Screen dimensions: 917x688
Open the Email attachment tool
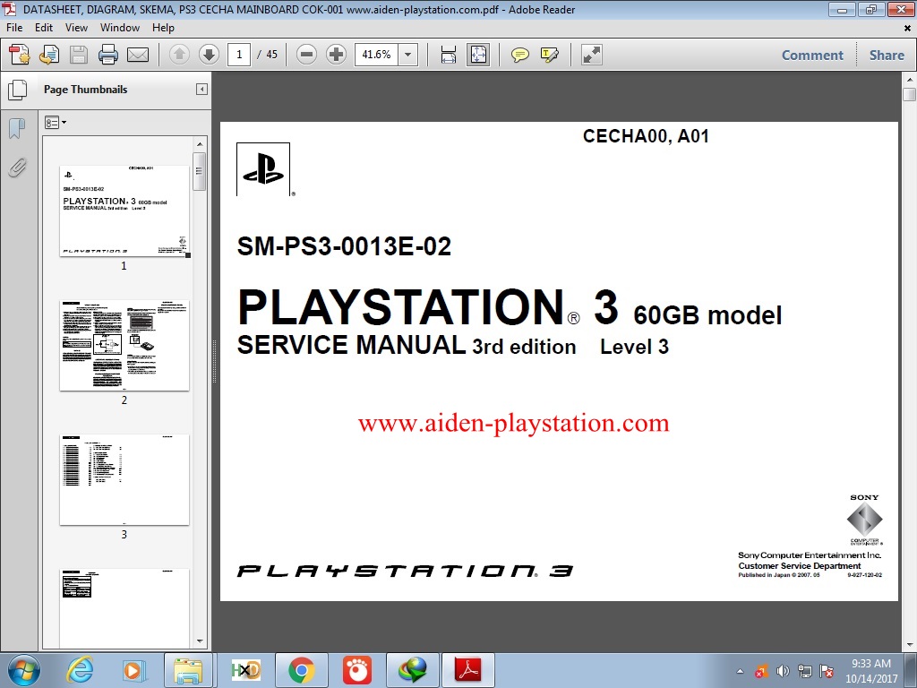tap(137, 55)
